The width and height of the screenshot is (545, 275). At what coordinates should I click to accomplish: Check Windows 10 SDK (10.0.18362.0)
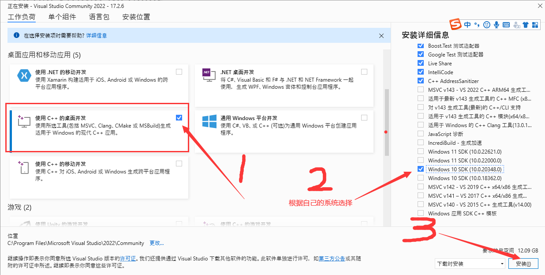click(420, 178)
